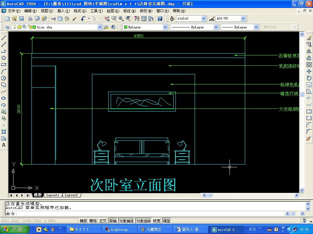Open the style2 text style dropdown
The height and width of the screenshot is (234, 313).
(204, 19)
